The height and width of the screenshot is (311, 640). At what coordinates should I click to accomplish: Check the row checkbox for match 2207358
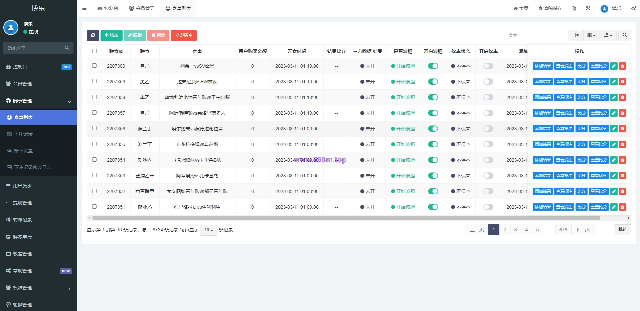(94, 97)
